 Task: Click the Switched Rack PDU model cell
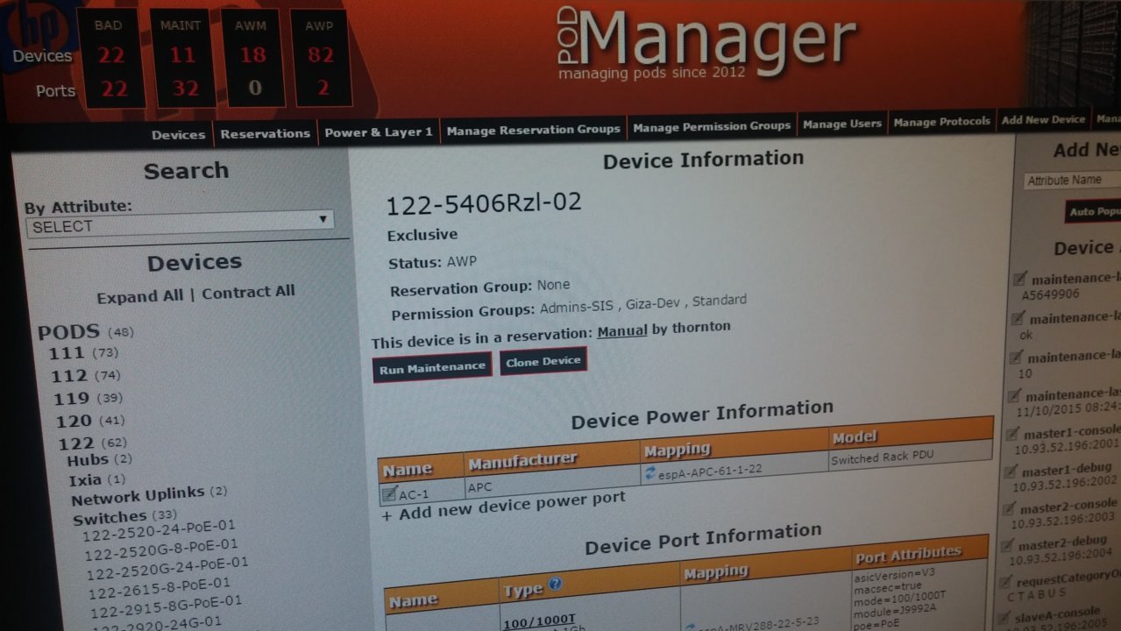pos(910,455)
